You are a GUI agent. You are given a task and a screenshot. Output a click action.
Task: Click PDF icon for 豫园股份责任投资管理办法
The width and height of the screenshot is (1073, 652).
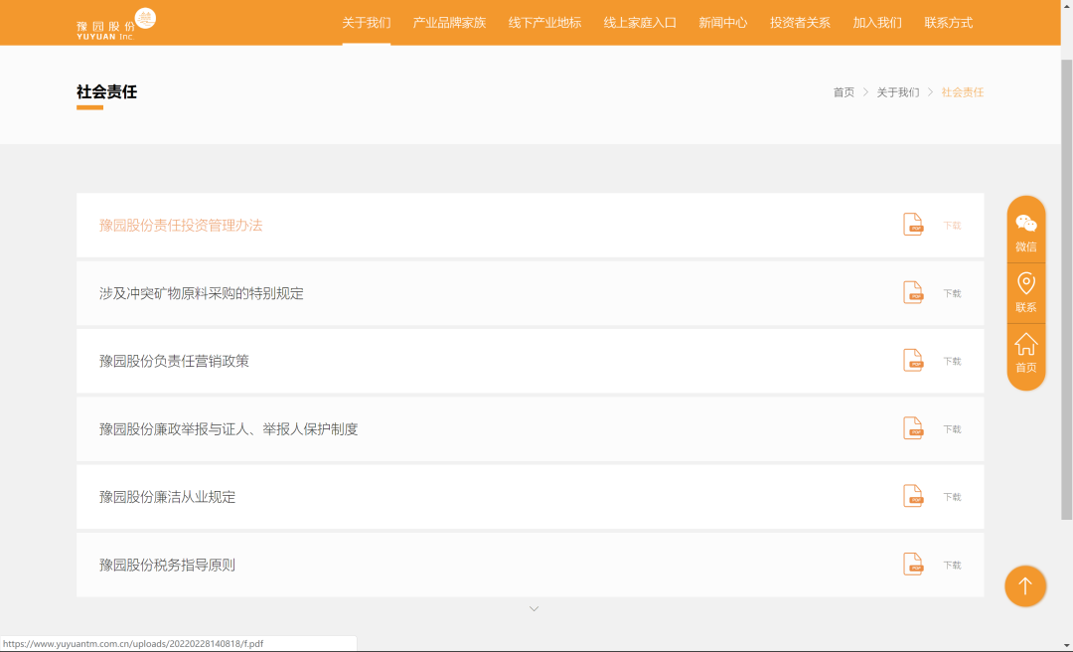[913, 225]
